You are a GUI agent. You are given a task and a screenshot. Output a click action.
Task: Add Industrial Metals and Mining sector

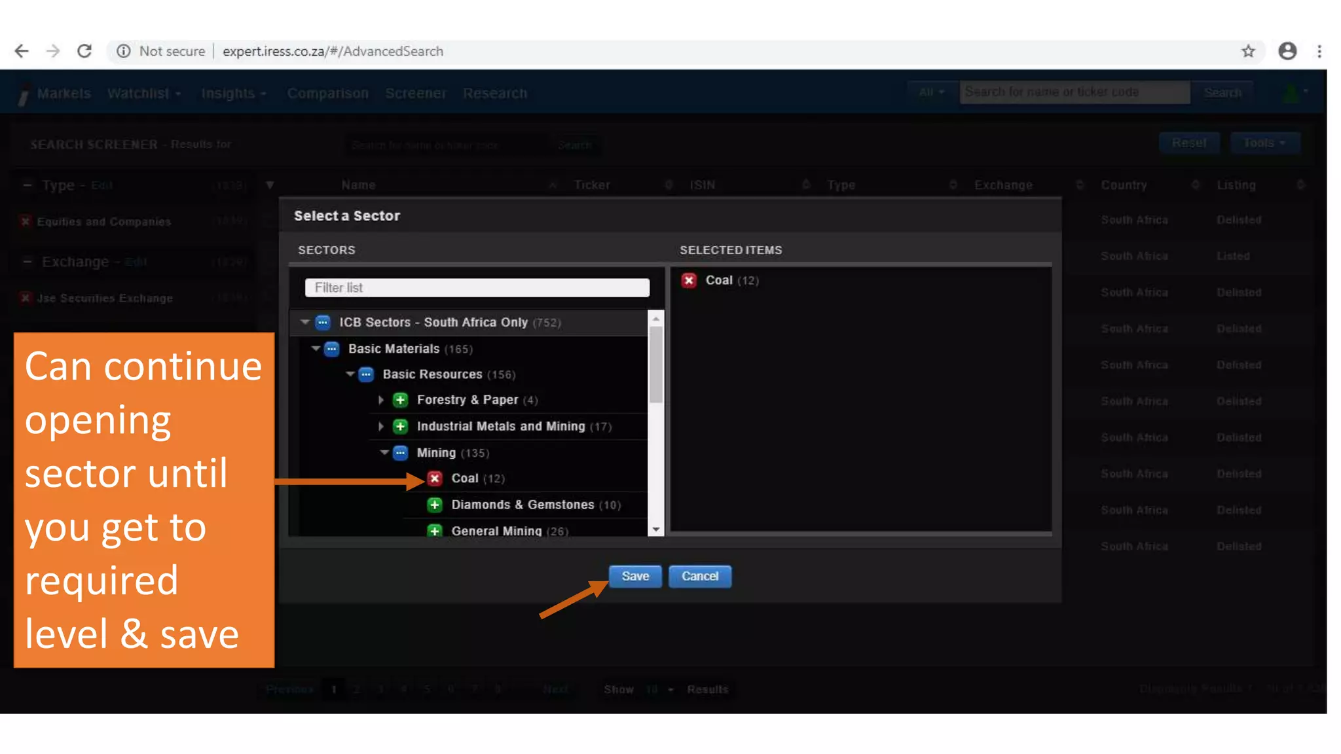pos(400,426)
